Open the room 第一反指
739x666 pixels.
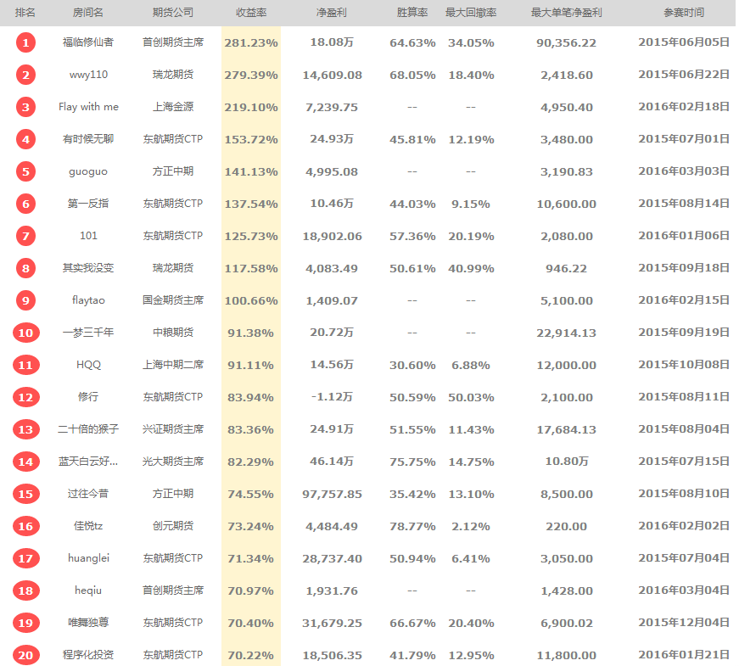point(88,204)
